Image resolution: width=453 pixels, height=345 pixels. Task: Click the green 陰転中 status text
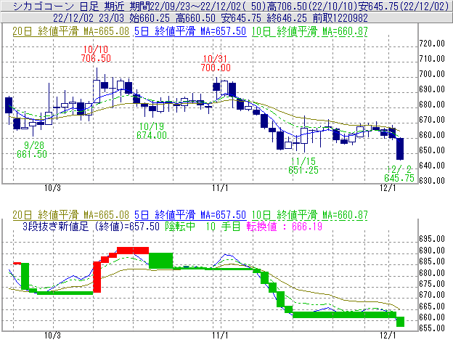point(180,226)
